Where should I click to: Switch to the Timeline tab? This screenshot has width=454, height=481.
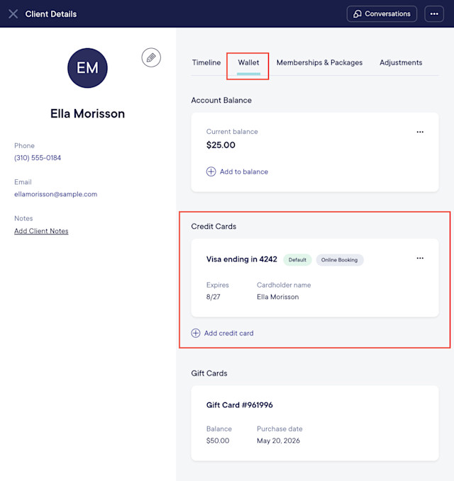pyautogui.click(x=206, y=62)
